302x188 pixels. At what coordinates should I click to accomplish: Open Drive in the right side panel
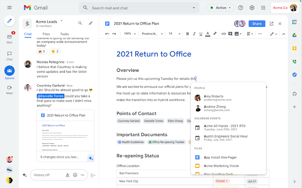[x=294, y=35]
